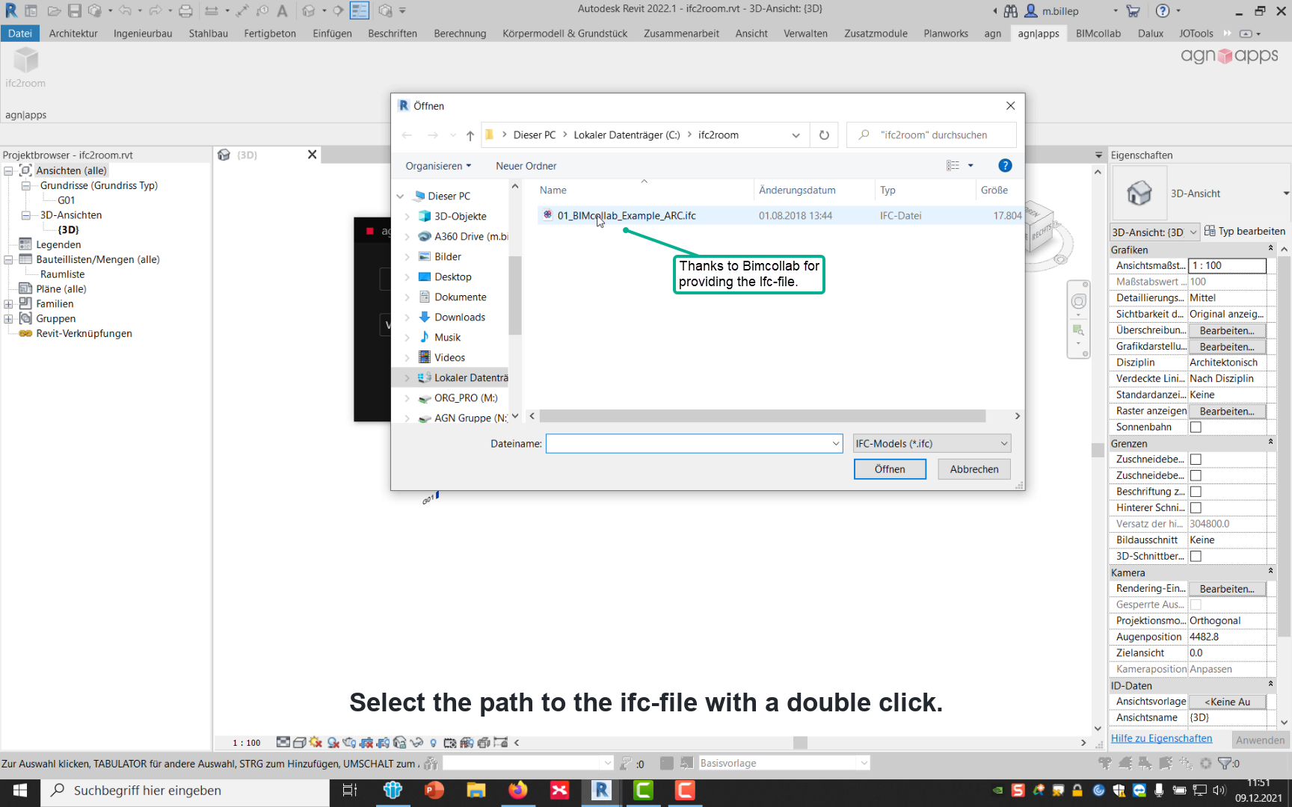Viewport: 1292px width, 807px height.
Task: Collapse the 3D-Ansichten tree node
Action: click(25, 215)
